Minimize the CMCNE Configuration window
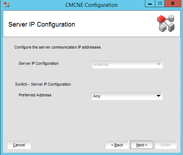183x155 pixels. [x=150, y=4]
